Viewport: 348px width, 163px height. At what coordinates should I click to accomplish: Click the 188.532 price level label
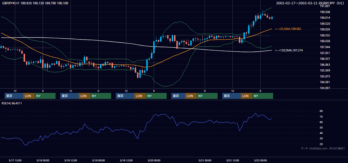click(325, 35)
